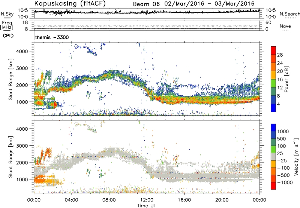Select the themis -3300 CPID text
Screen dimensions: 300x208
pyautogui.click(x=52, y=37)
